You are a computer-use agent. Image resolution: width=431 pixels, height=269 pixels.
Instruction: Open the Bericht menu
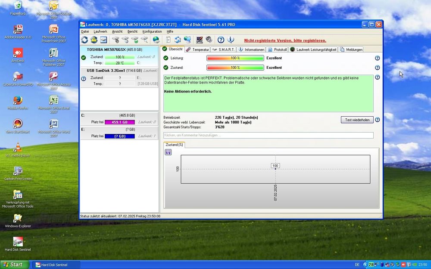tap(132, 31)
